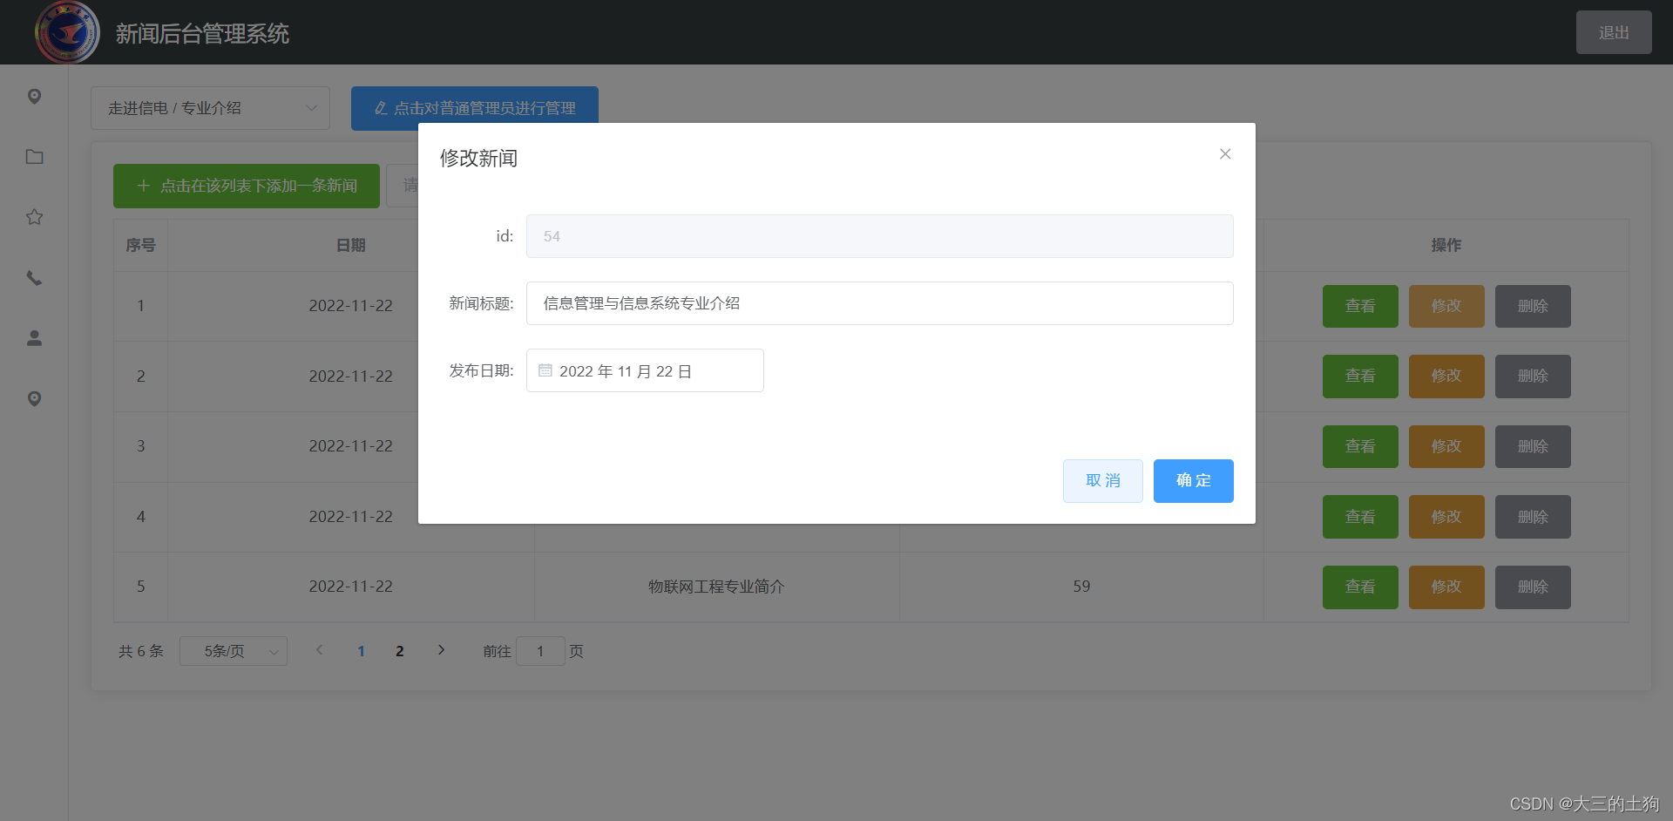1673x821 pixels.
Task: Go to page 2 in pagination
Action: (400, 650)
